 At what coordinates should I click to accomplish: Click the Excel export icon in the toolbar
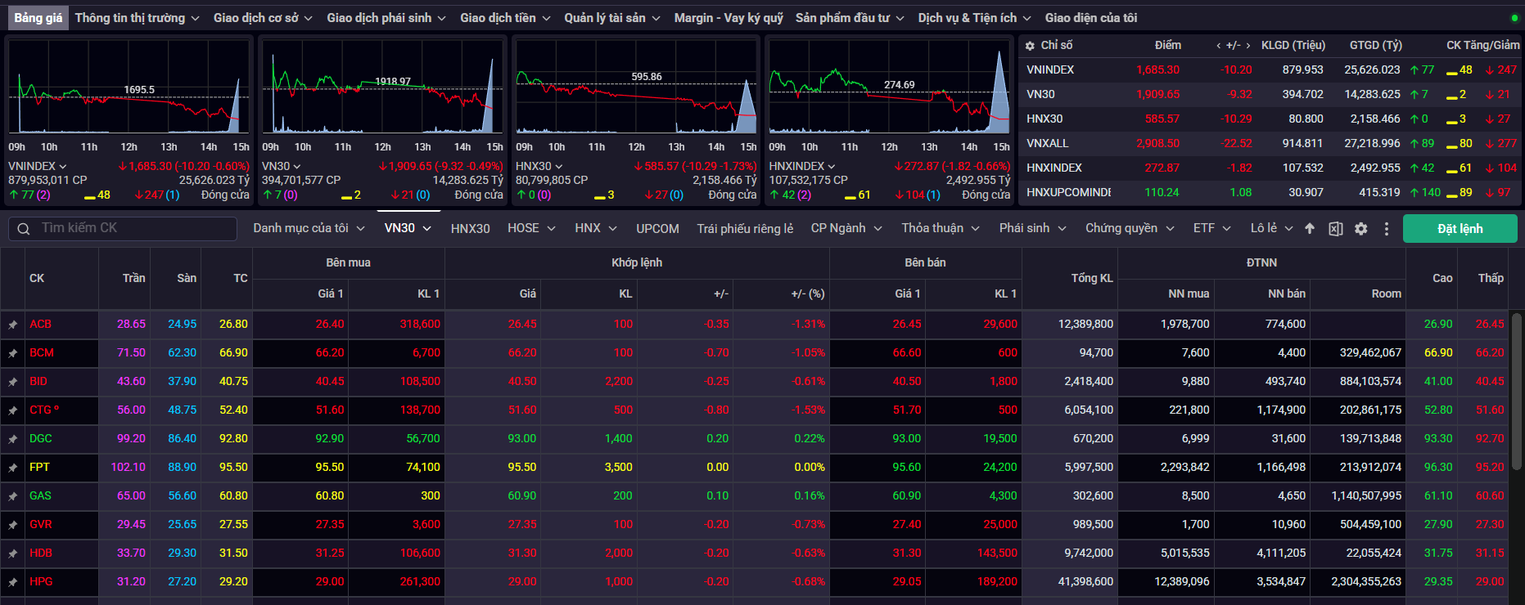1335,229
